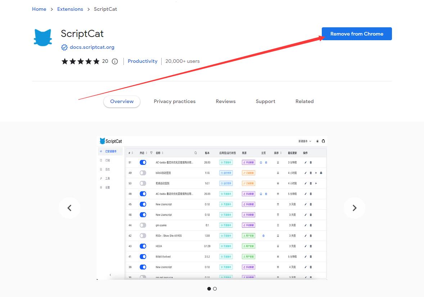Go to previous screenshot with left arrow
Viewport: 424px width, 297px height.
coord(69,208)
